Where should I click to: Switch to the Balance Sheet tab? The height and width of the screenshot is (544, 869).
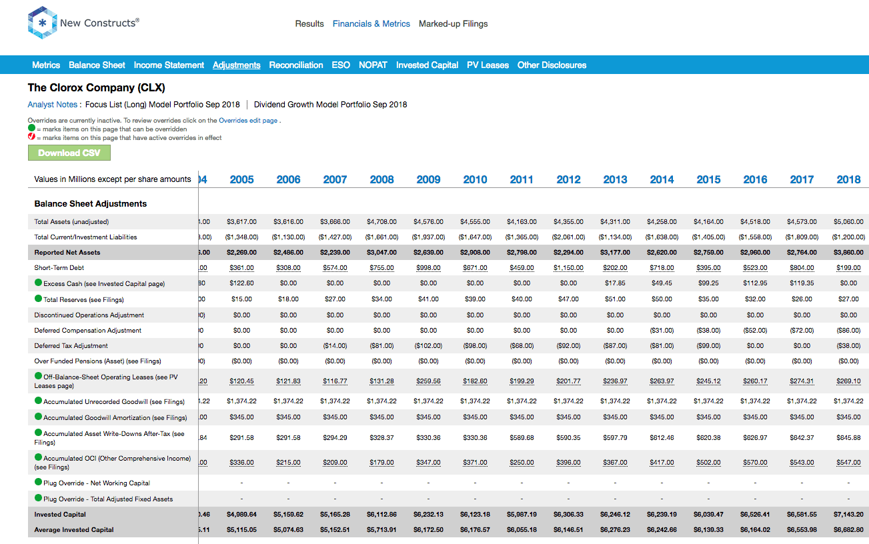[x=97, y=65]
